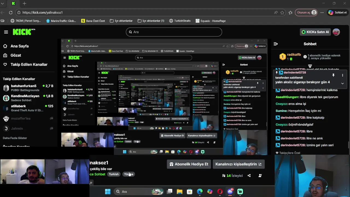The height and width of the screenshot is (197, 350).
Task: Click the KICKs Satın Al button
Action: click(x=315, y=32)
